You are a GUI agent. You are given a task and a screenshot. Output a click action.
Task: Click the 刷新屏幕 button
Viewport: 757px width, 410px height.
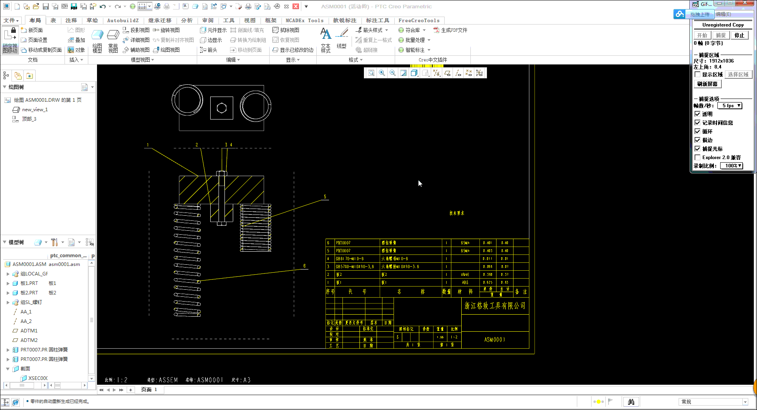pos(708,84)
